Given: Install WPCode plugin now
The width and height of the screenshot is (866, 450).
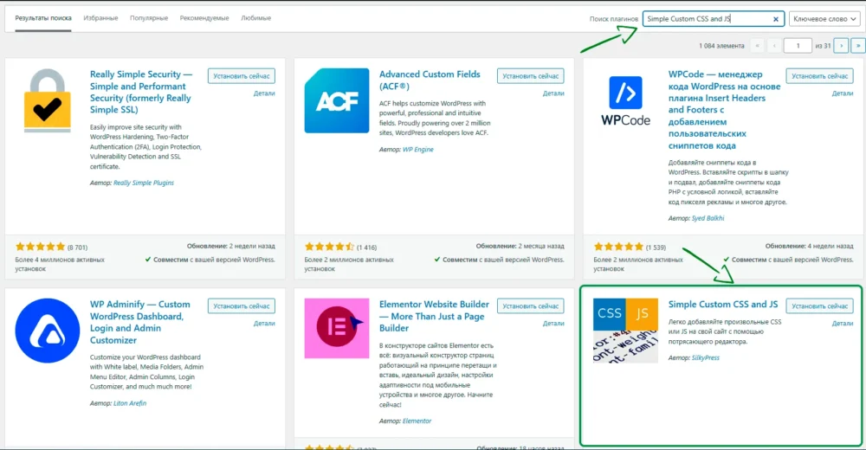Looking at the screenshot, I should click(819, 76).
